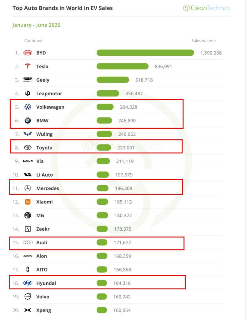Viewport: 247px width, 320px height.
Task: Select the Toyota logo icon
Action: click(28, 147)
